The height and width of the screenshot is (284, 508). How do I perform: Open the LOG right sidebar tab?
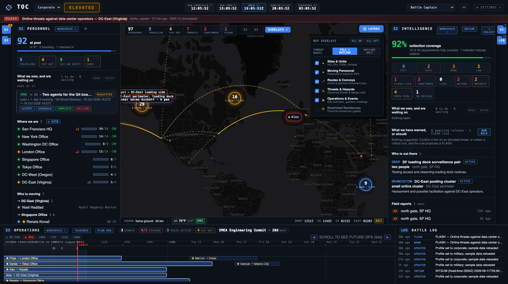(x=502, y=40)
